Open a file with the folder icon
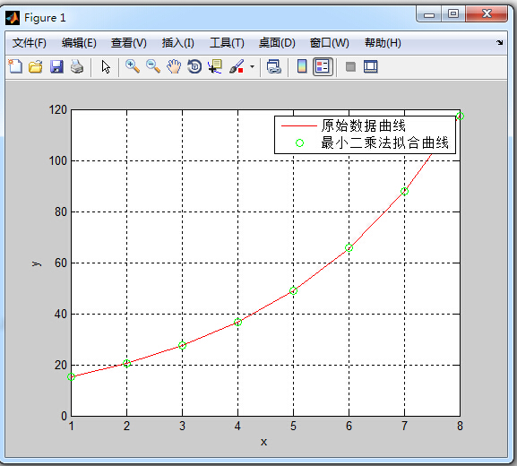 (36, 66)
